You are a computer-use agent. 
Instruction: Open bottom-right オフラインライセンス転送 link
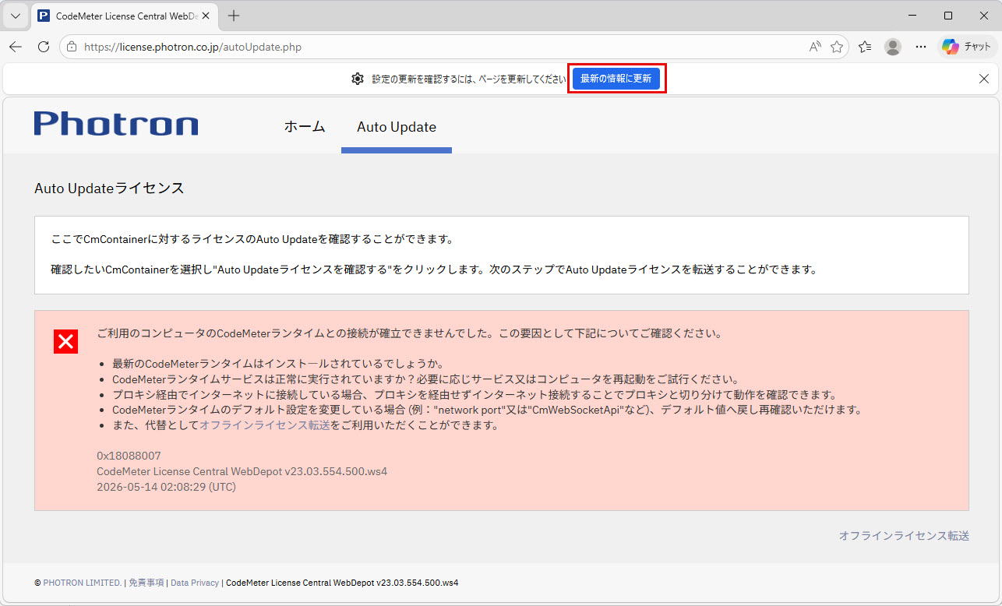coord(904,536)
